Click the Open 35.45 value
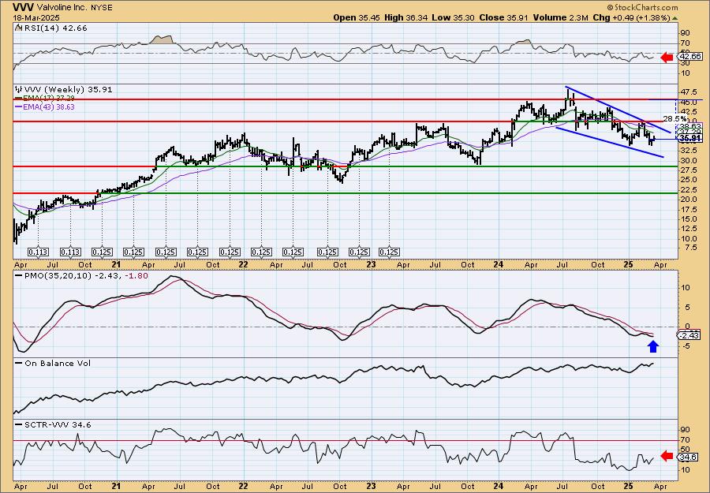710x493 pixels. tap(356, 17)
